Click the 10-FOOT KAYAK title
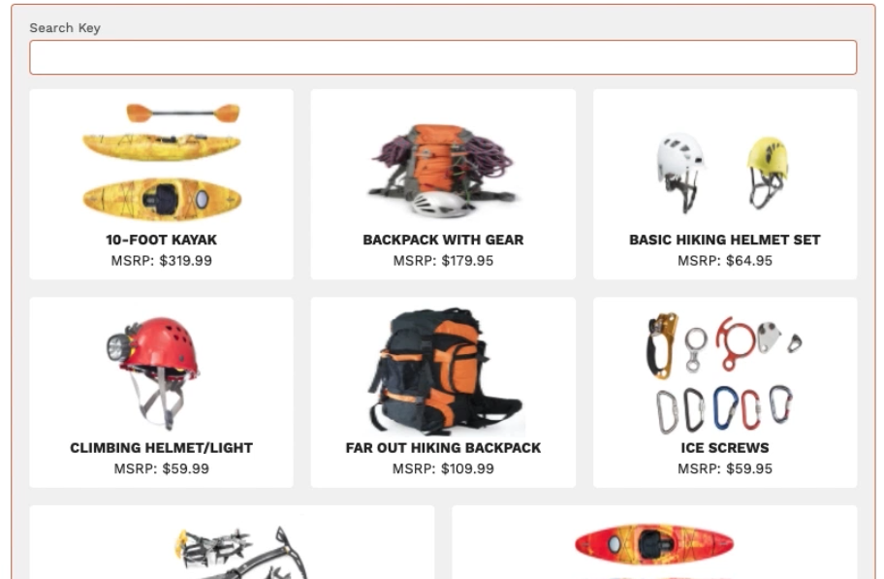Viewport: 884px width, 579px height. pos(161,240)
